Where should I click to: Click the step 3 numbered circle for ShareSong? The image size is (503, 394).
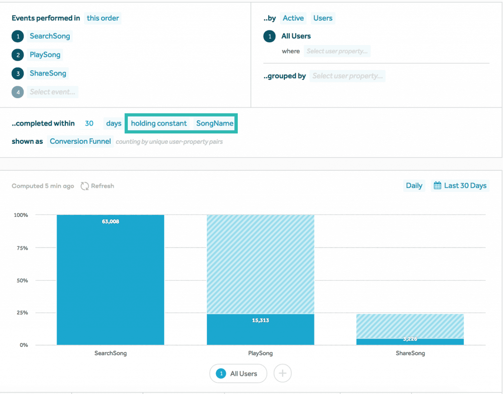[18, 73]
